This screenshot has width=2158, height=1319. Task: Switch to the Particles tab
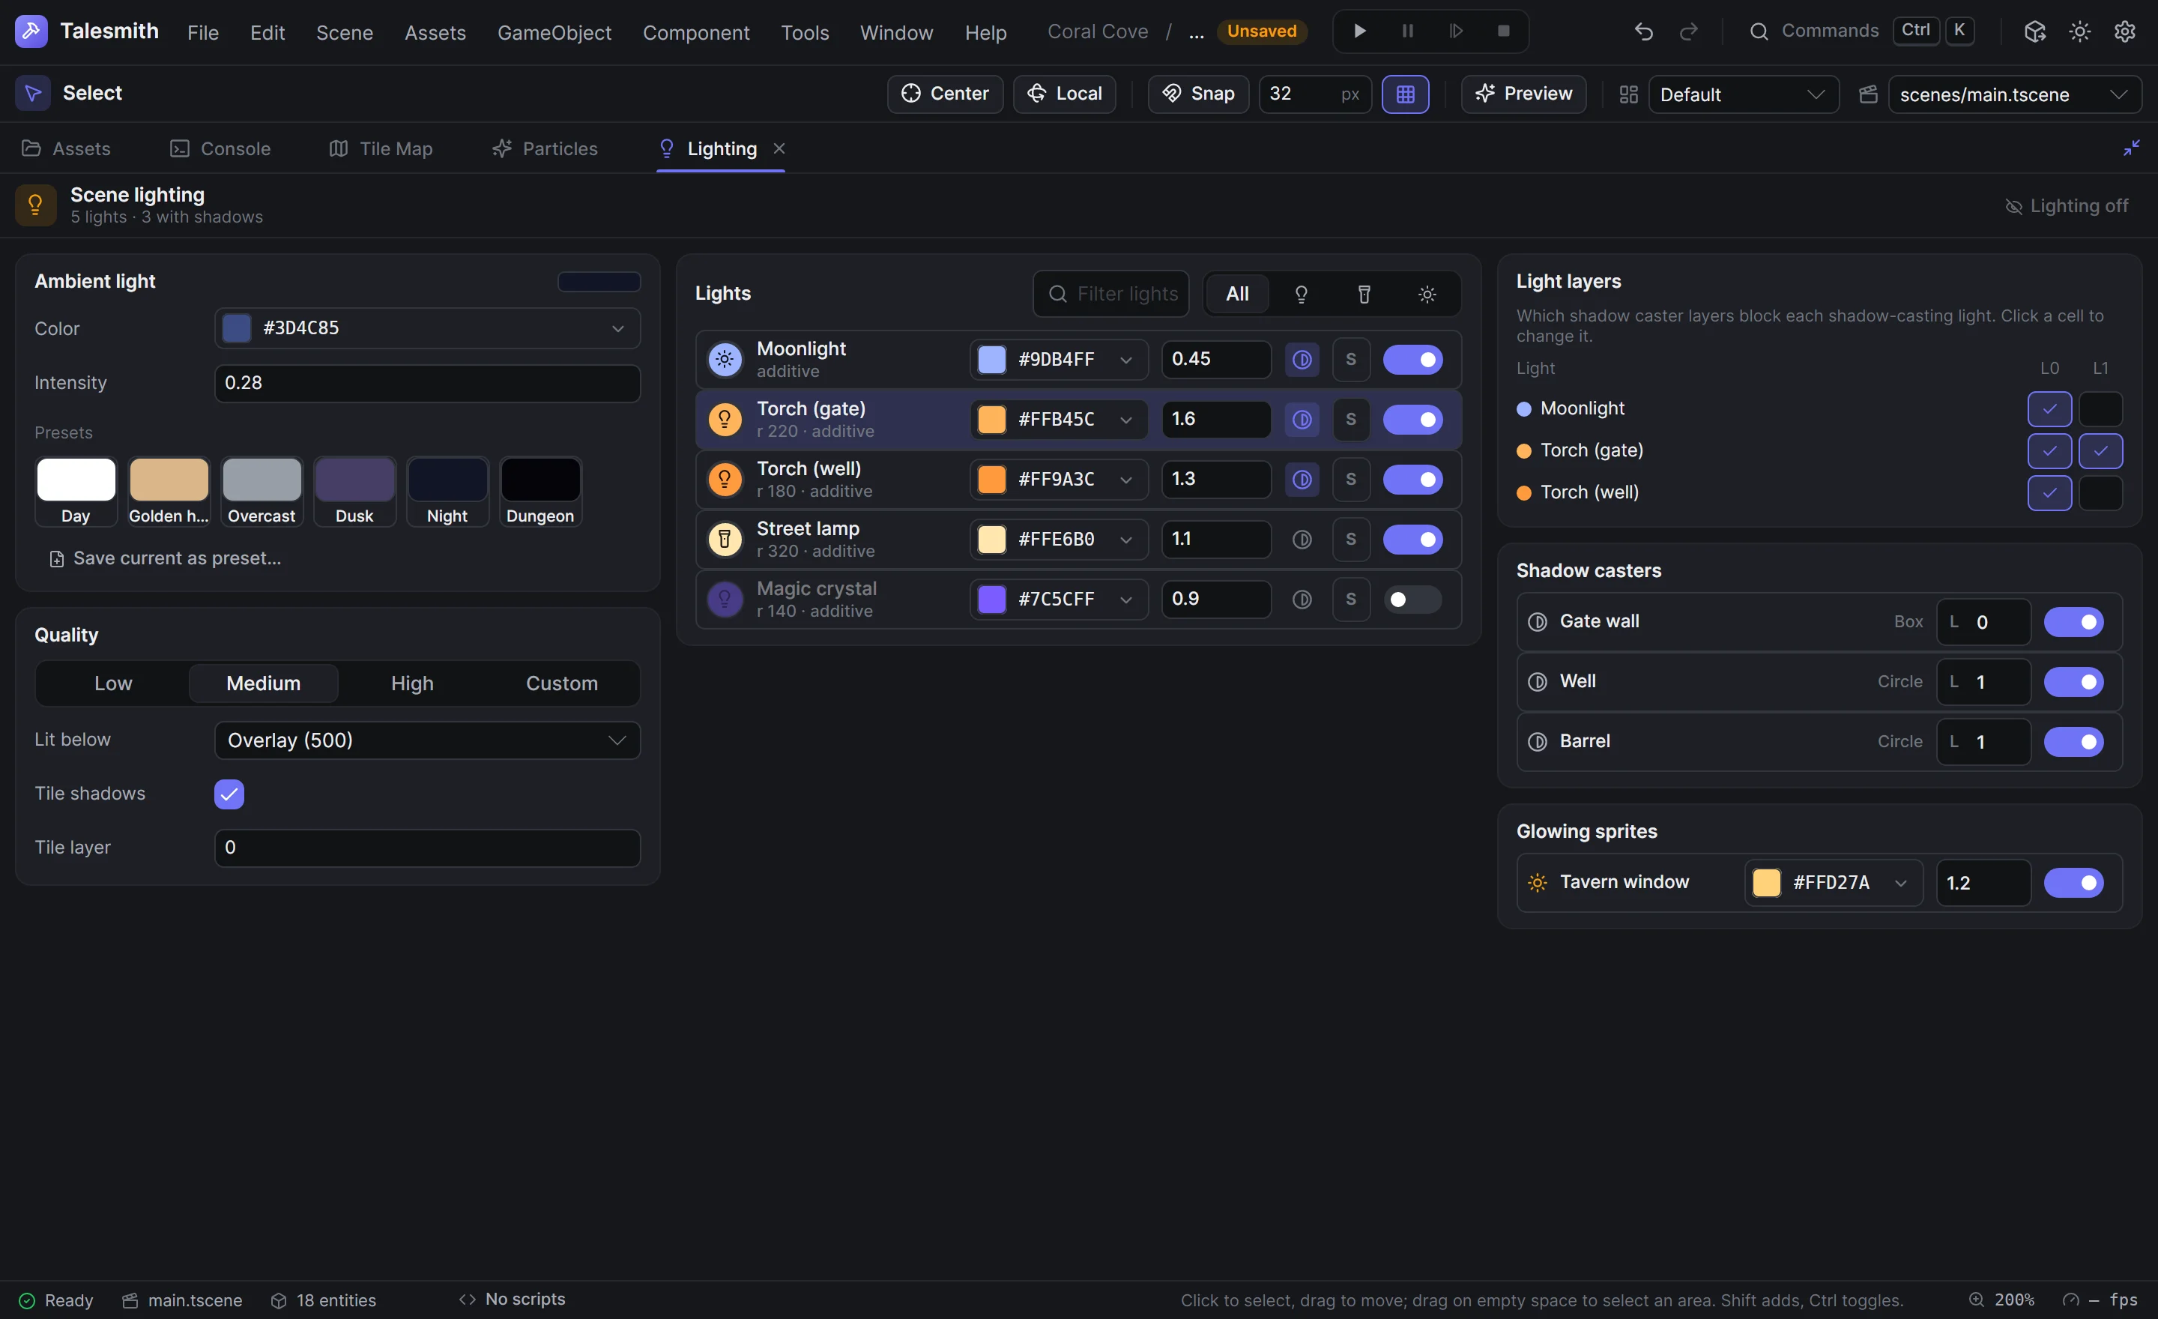[545, 149]
